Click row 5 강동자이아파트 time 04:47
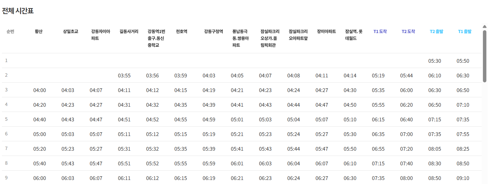Screen dimensions: 492x184 point(96,120)
